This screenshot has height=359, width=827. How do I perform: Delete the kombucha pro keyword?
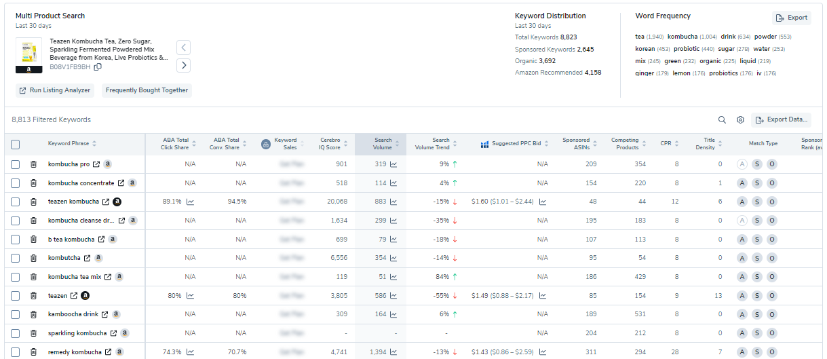tap(33, 164)
